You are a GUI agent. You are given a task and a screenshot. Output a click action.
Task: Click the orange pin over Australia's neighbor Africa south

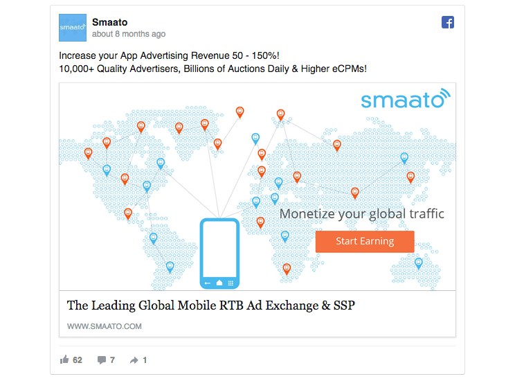point(287,269)
